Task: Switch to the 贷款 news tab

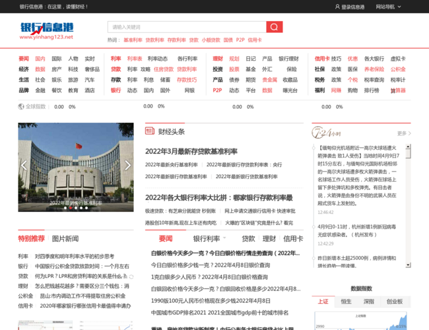Action: click(248, 239)
